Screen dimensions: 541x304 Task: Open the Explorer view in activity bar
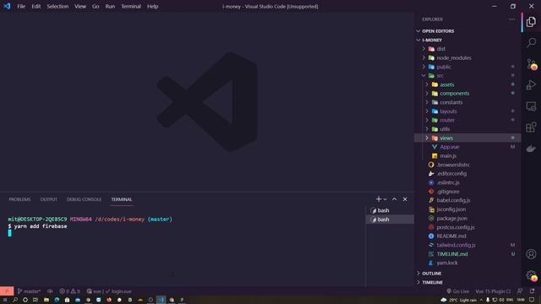pos(531,22)
